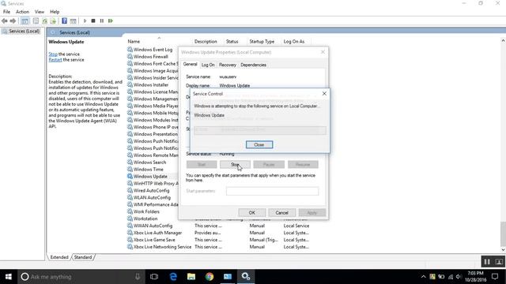Open the Help menu

55,12
